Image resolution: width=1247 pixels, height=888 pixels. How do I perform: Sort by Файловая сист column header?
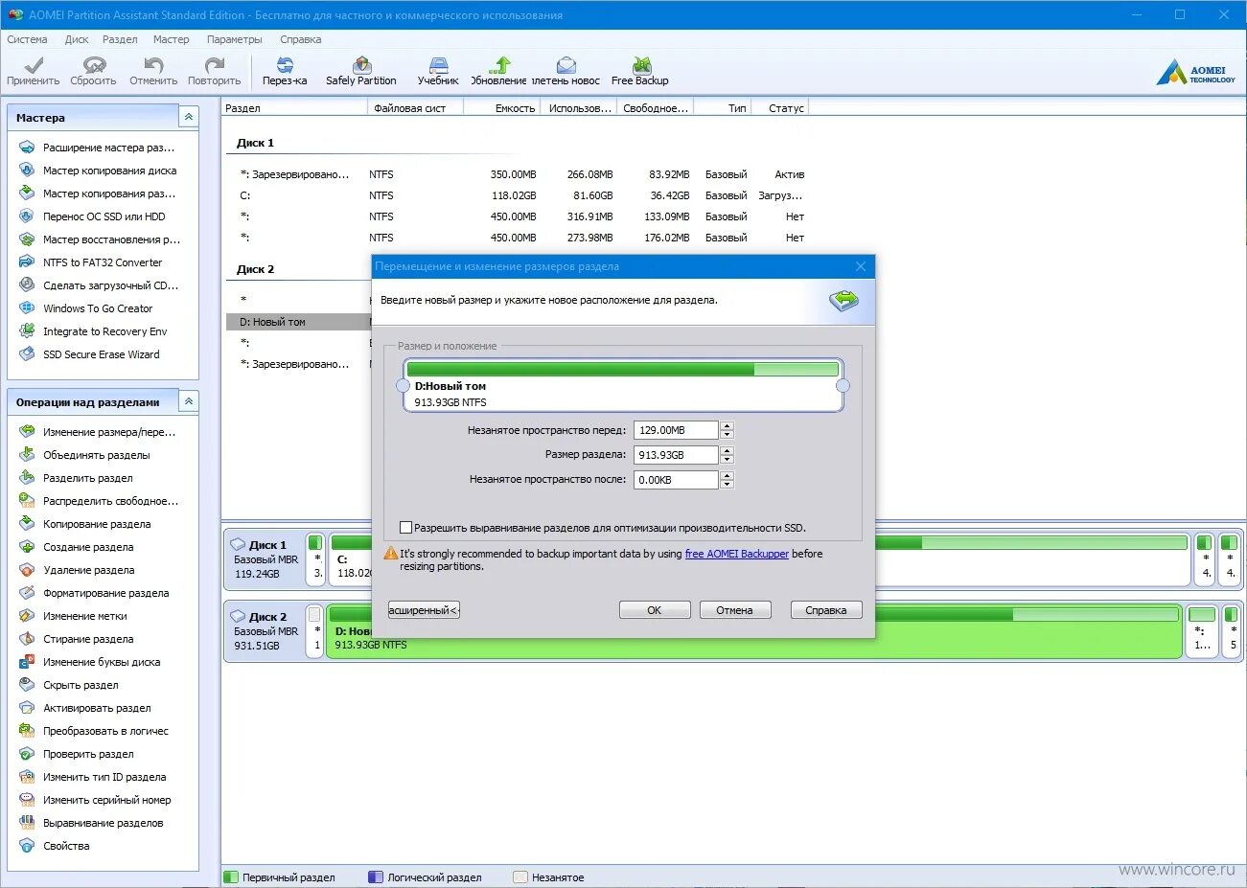(415, 108)
